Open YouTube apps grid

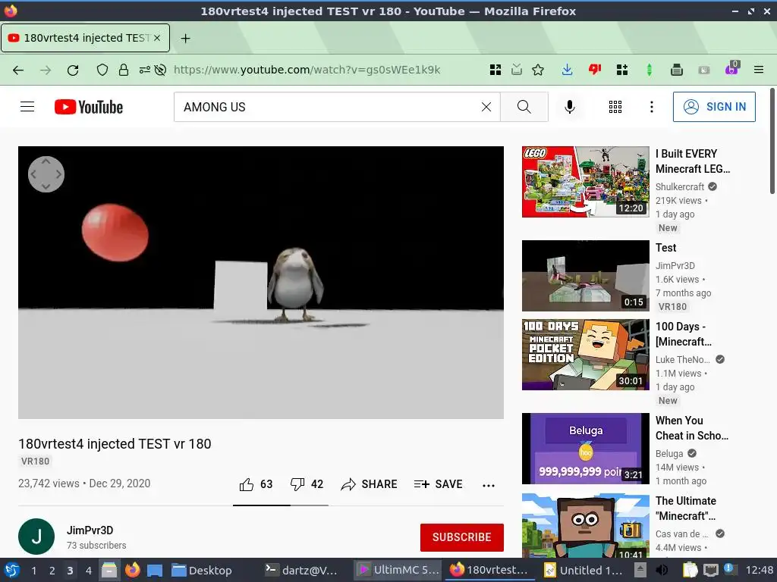pyautogui.click(x=615, y=107)
